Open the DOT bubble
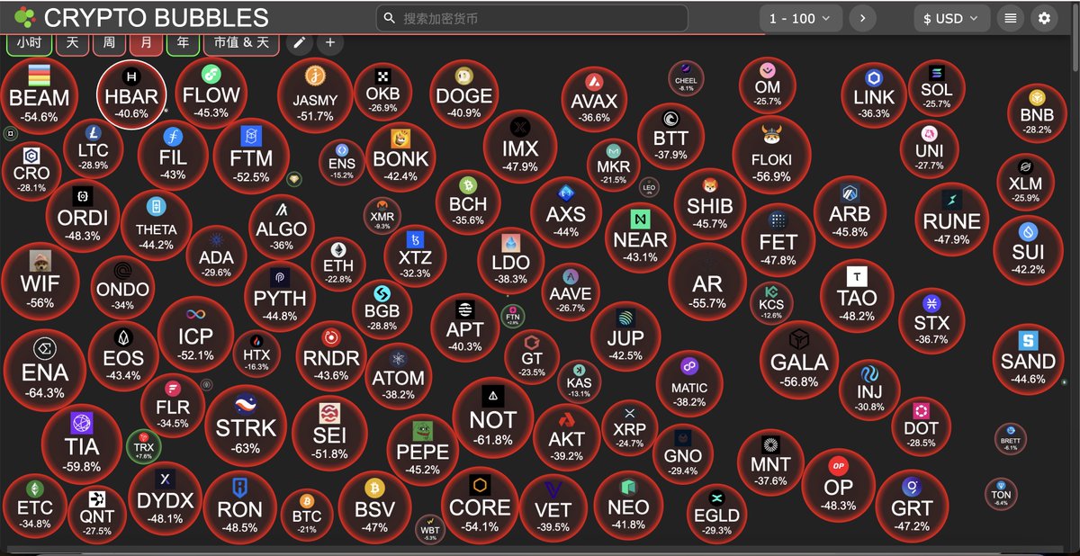Image resolution: width=1080 pixels, height=556 pixels. [921, 426]
